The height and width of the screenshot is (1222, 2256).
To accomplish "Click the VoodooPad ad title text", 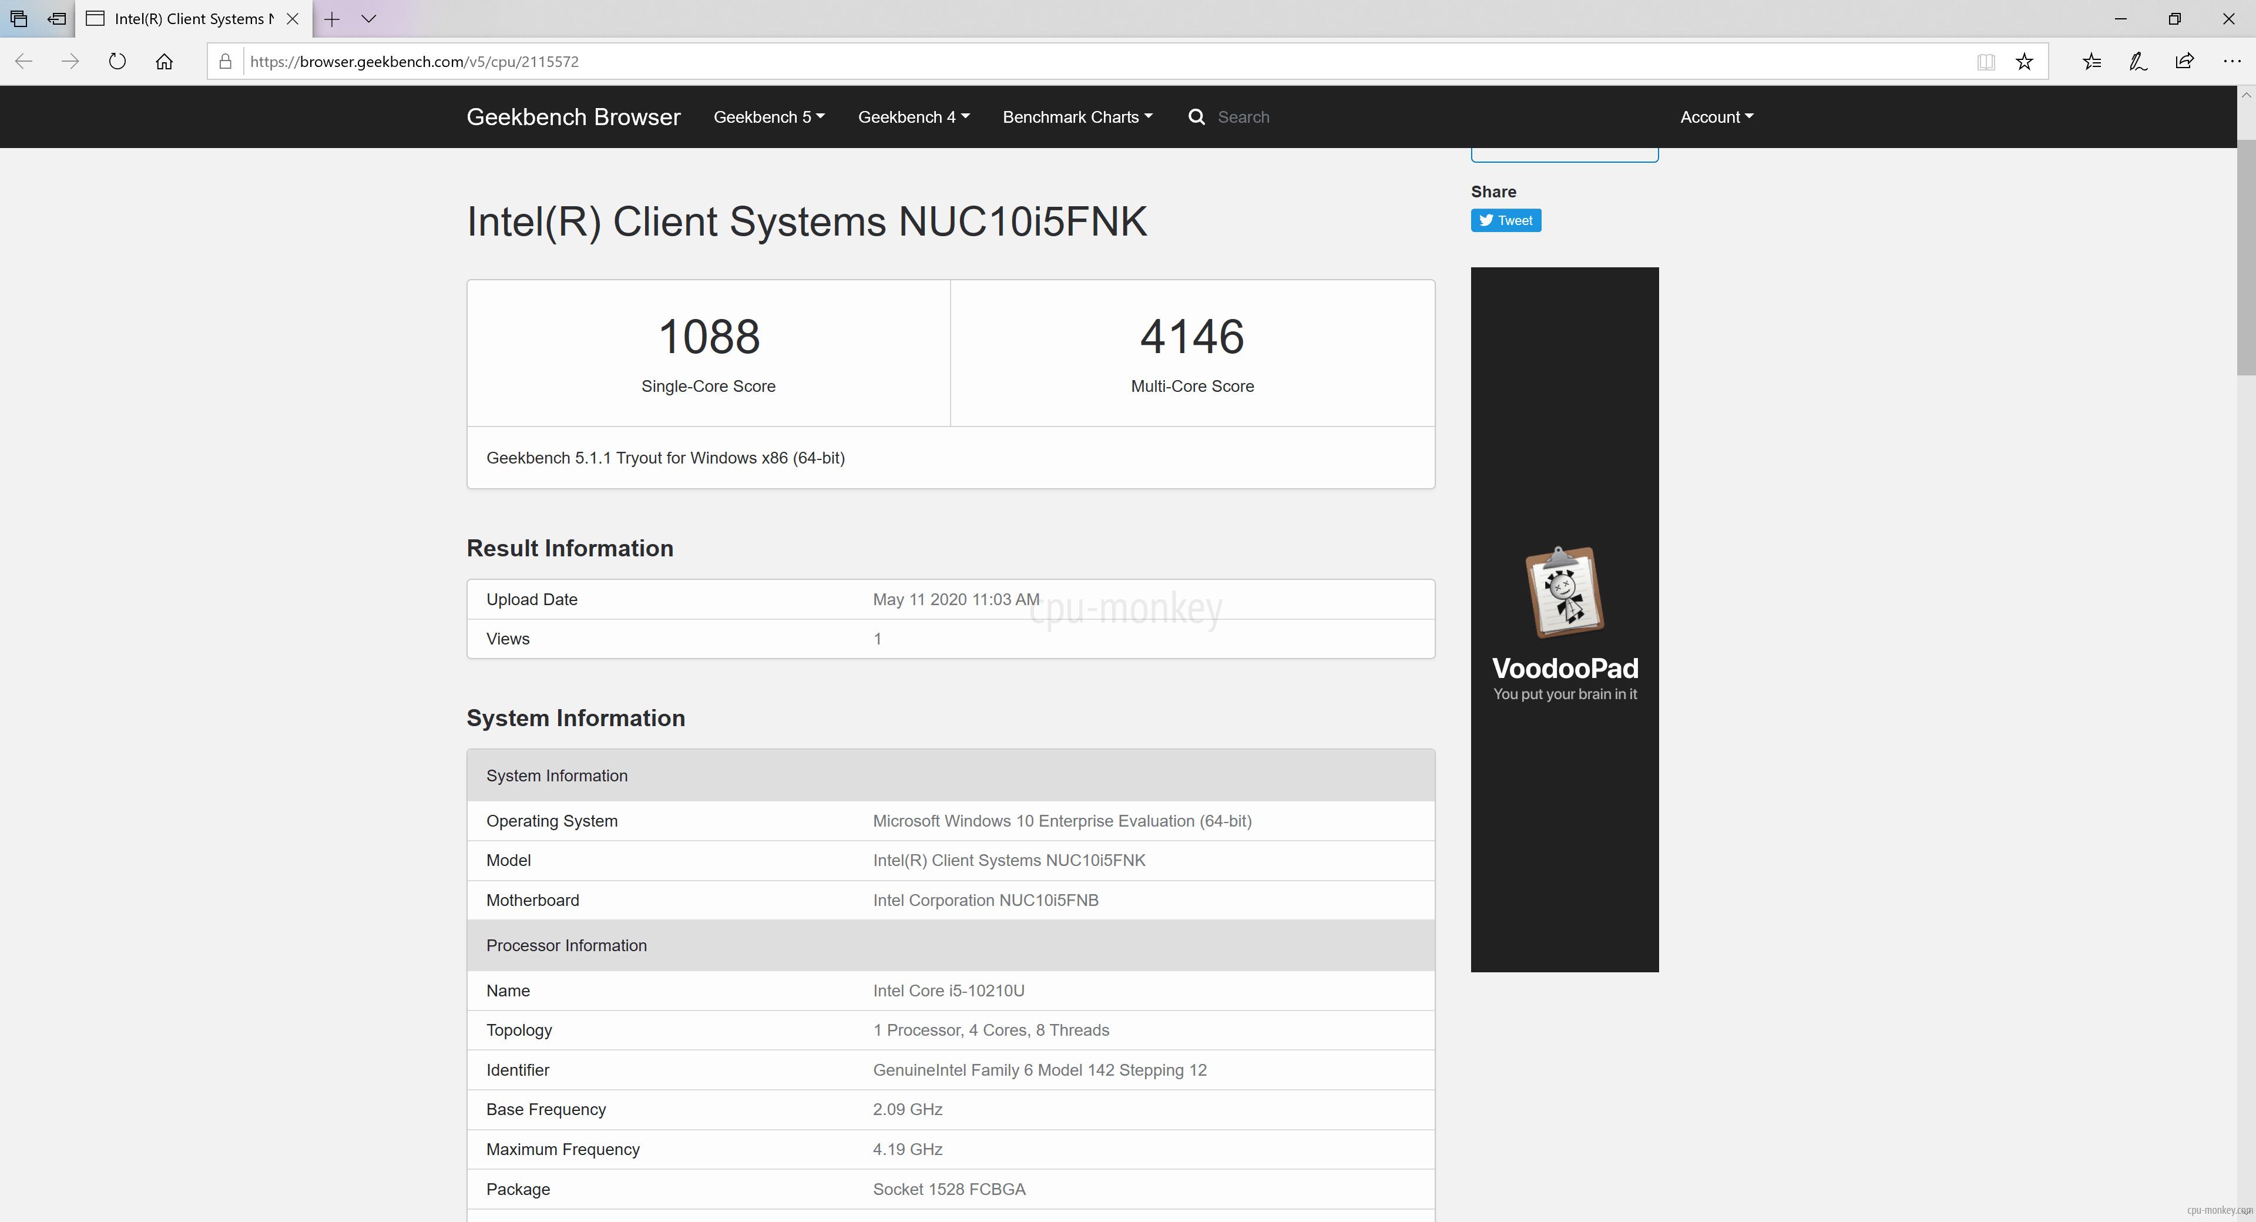I will pos(1564,667).
